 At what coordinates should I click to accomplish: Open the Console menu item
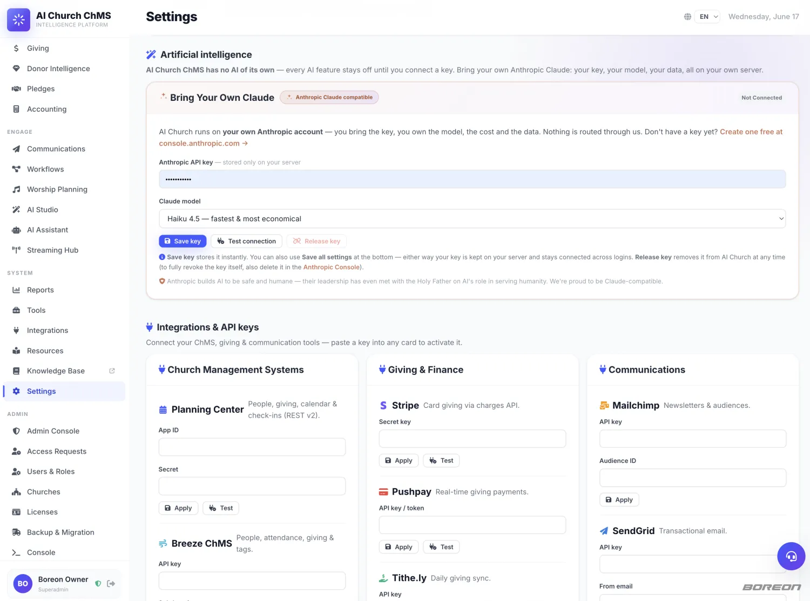pos(64,552)
